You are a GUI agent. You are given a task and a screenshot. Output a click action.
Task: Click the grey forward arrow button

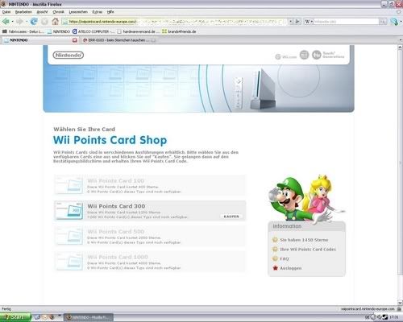[x=19, y=21]
